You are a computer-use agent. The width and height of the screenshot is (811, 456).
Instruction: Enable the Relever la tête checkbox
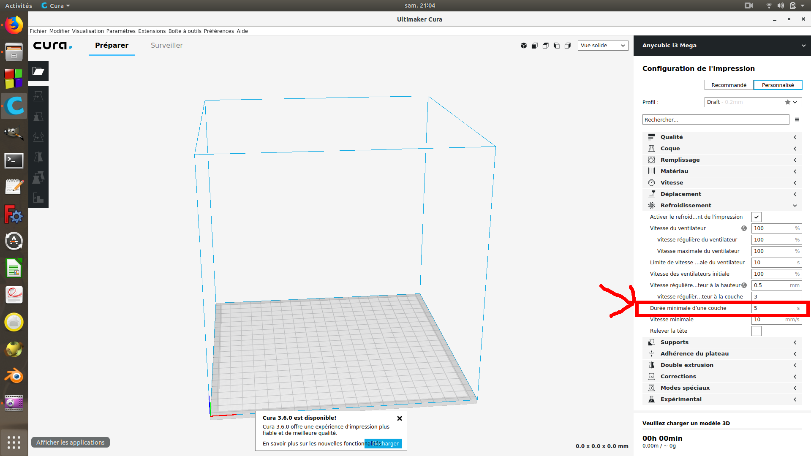pyautogui.click(x=756, y=331)
